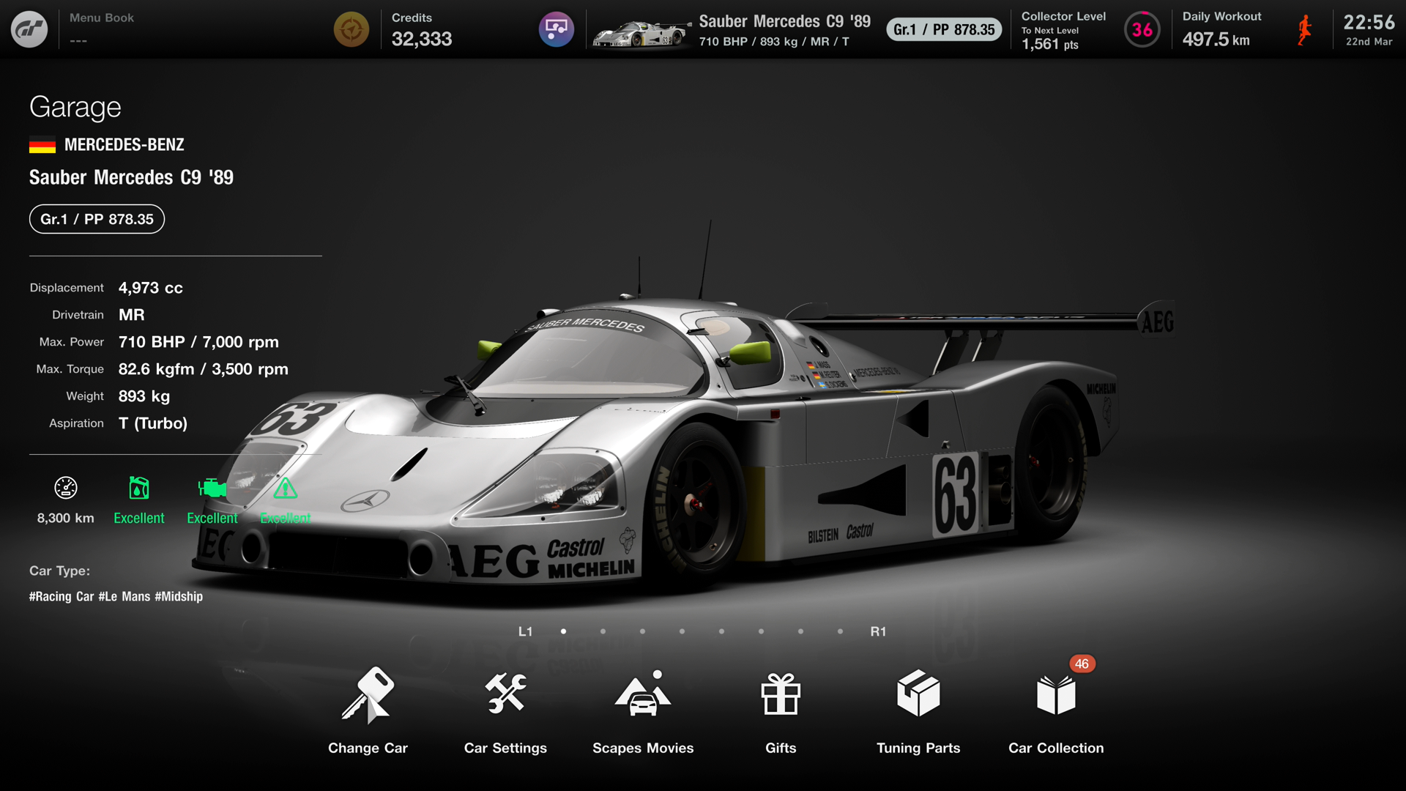
Task: Click the Change Car key icon
Action: tap(368, 695)
